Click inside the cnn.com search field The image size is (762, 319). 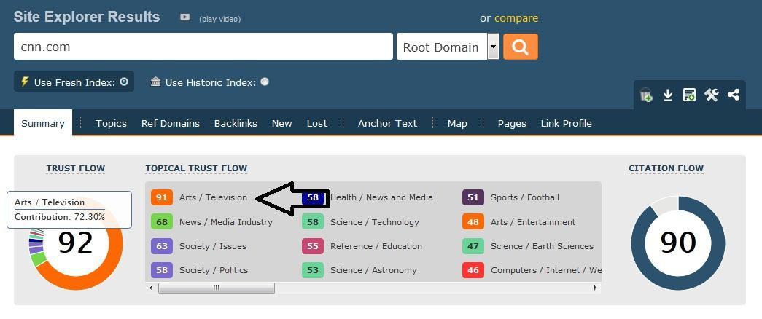[x=203, y=47]
